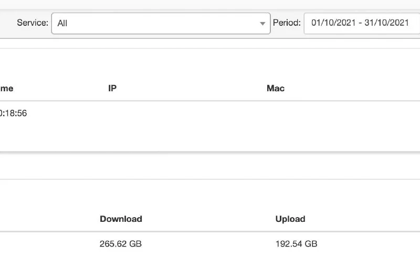Open the Service dropdown showing All

(x=160, y=23)
